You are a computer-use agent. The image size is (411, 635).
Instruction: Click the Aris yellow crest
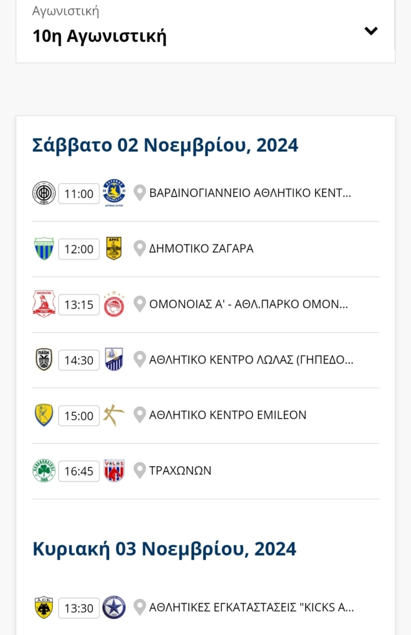tap(114, 248)
